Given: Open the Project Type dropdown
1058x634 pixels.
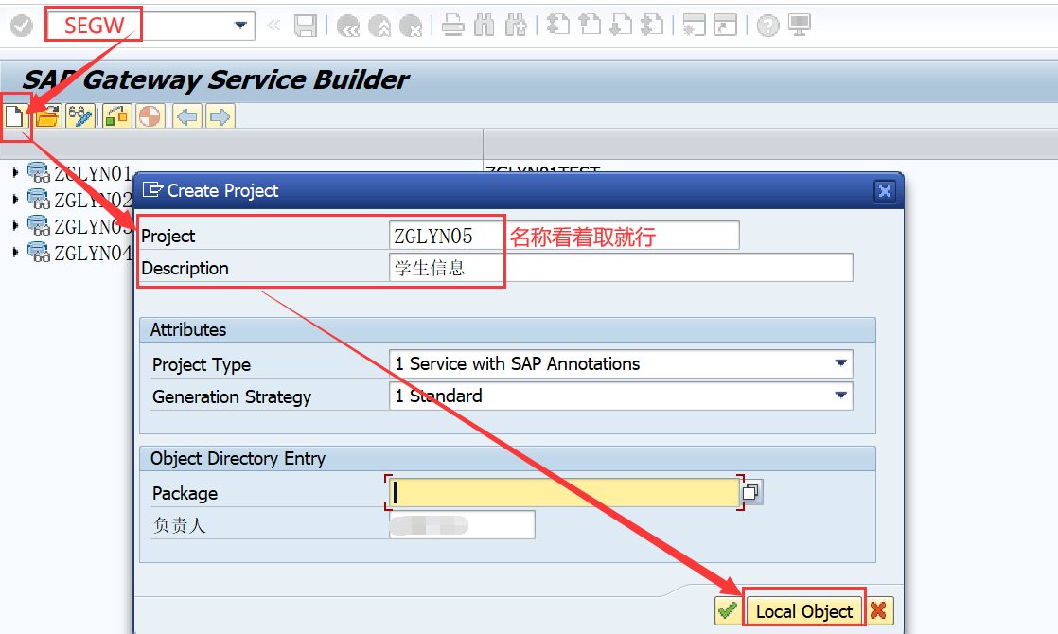Looking at the screenshot, I should (840, 363).
